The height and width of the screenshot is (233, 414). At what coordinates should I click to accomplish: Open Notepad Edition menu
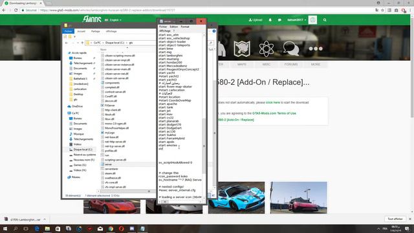point(174,27)
